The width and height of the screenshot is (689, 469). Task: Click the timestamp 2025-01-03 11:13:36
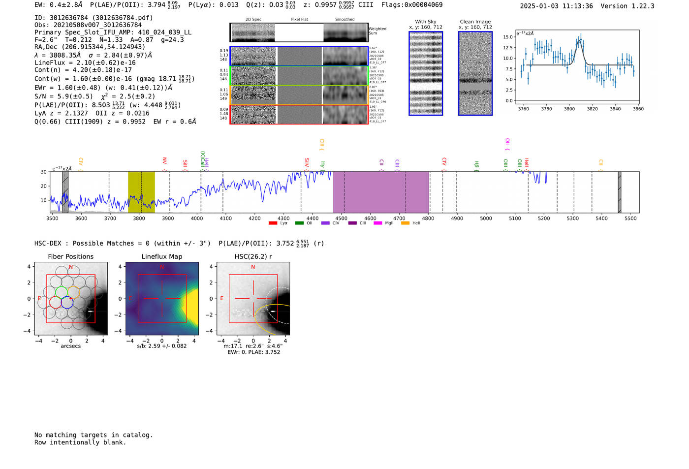coord(557,6)
